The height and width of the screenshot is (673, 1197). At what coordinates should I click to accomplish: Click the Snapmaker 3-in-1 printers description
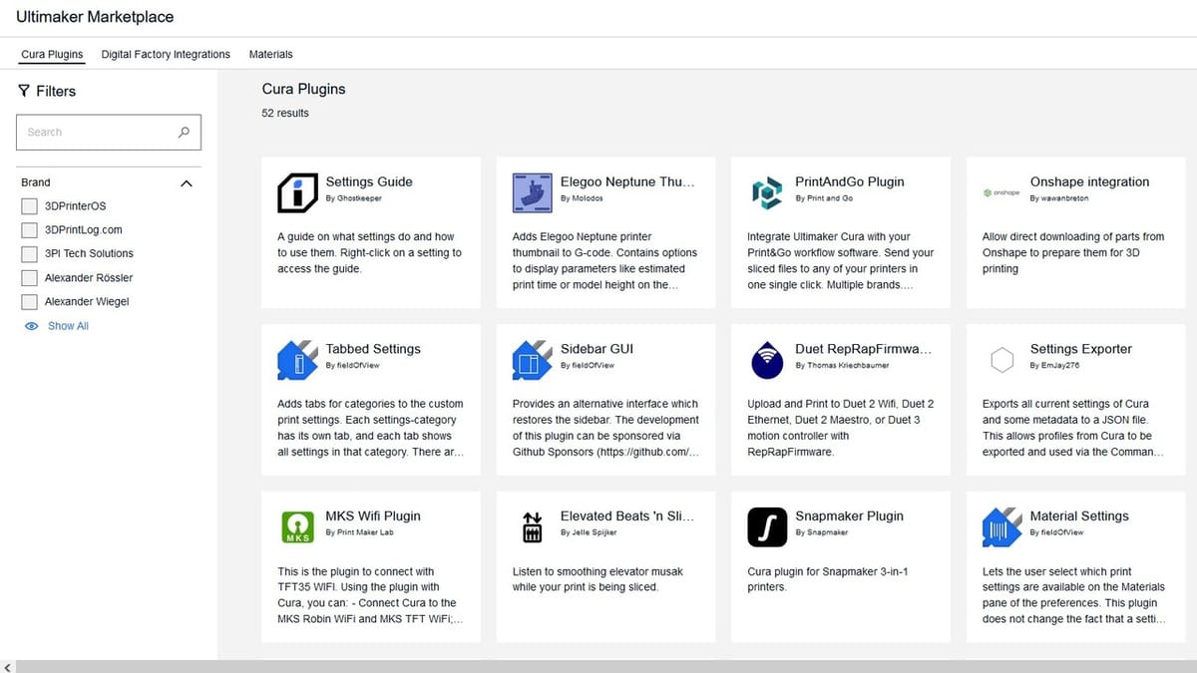coord(828,579)
